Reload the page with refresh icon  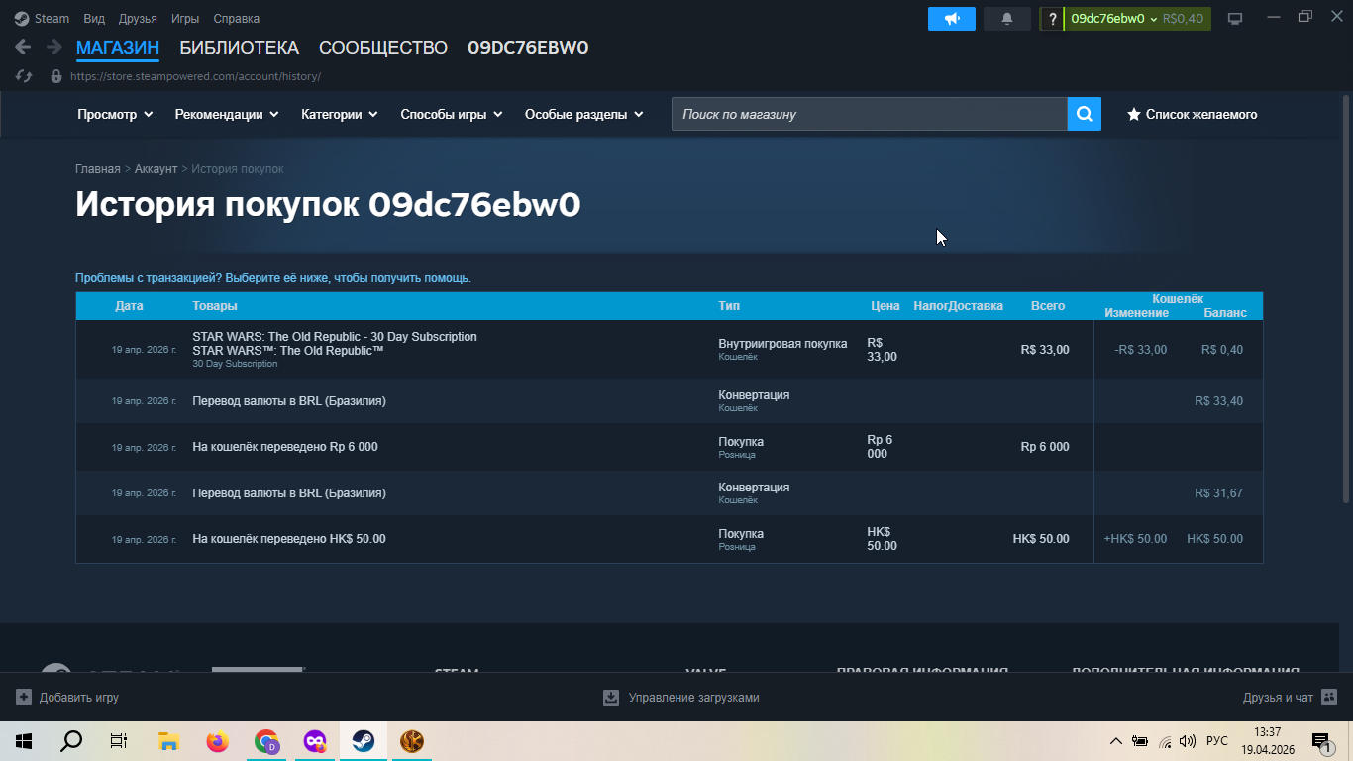click(x=25, y=76)
